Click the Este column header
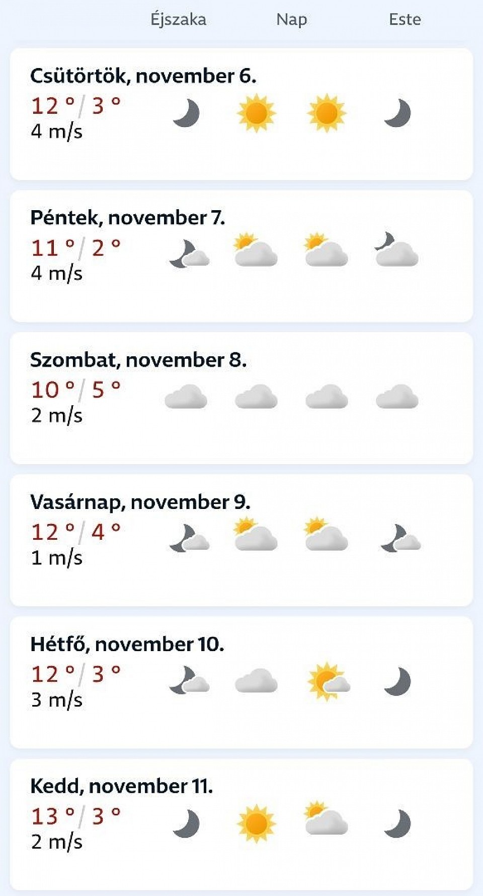 point(405,20)
